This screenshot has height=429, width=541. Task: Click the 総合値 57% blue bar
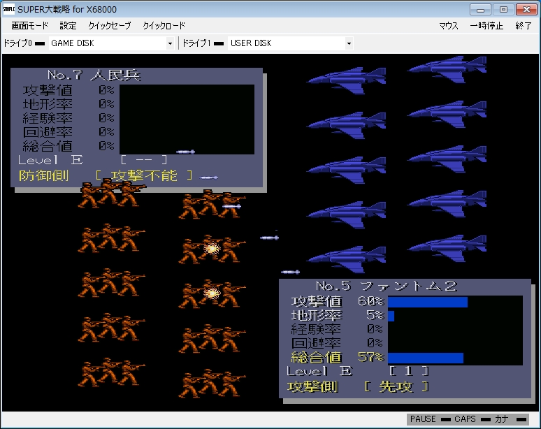[x=426, y=358]
